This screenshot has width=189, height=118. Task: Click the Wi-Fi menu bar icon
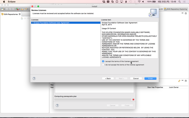139,2
